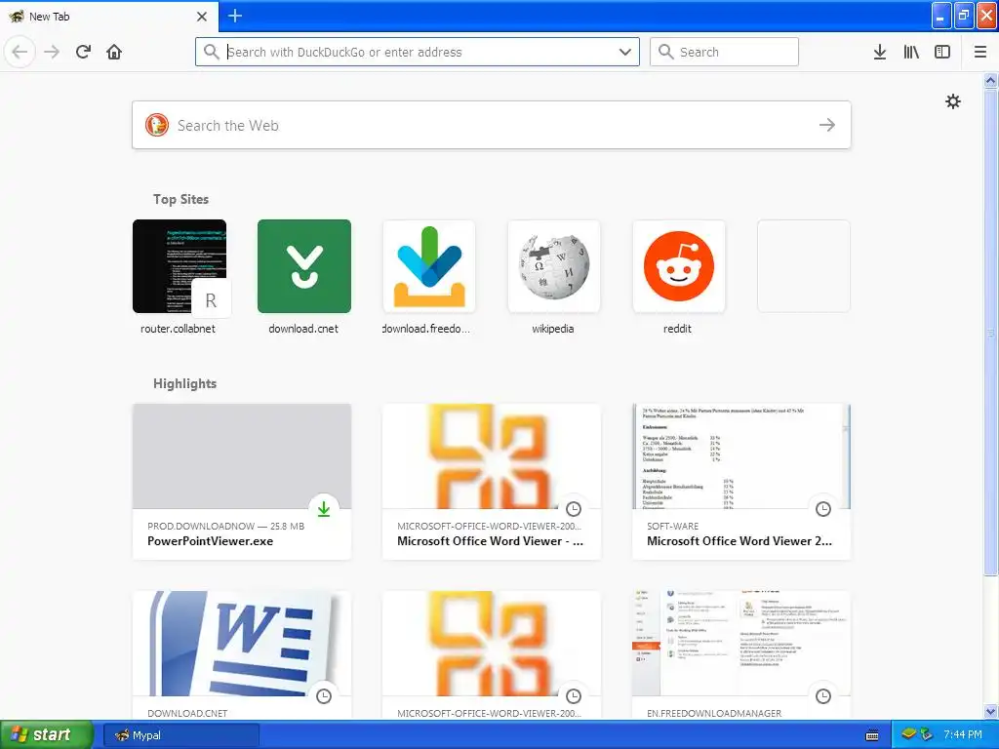Open the router.collabnet top site
Image resolution: width=999 pixels, height=749 pixels.
pos(180,277)
